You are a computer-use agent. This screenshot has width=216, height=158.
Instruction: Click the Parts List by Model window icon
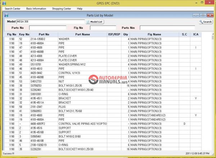(6, 15)
